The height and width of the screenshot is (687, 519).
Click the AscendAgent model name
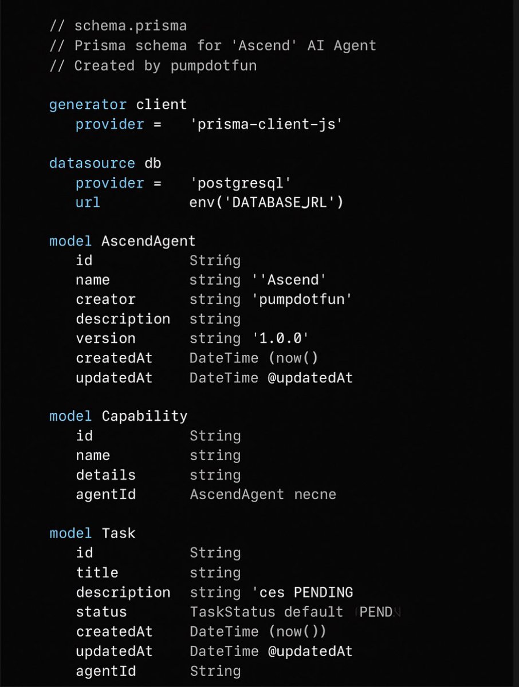(148, 241)
